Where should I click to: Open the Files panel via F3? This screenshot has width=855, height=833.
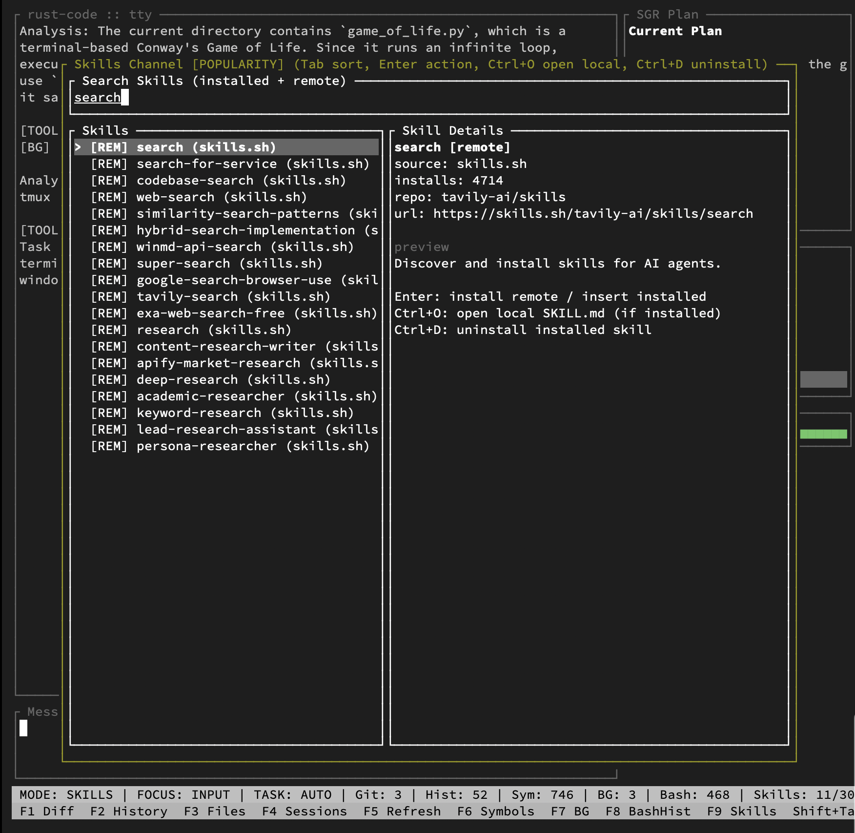[215, 811]
